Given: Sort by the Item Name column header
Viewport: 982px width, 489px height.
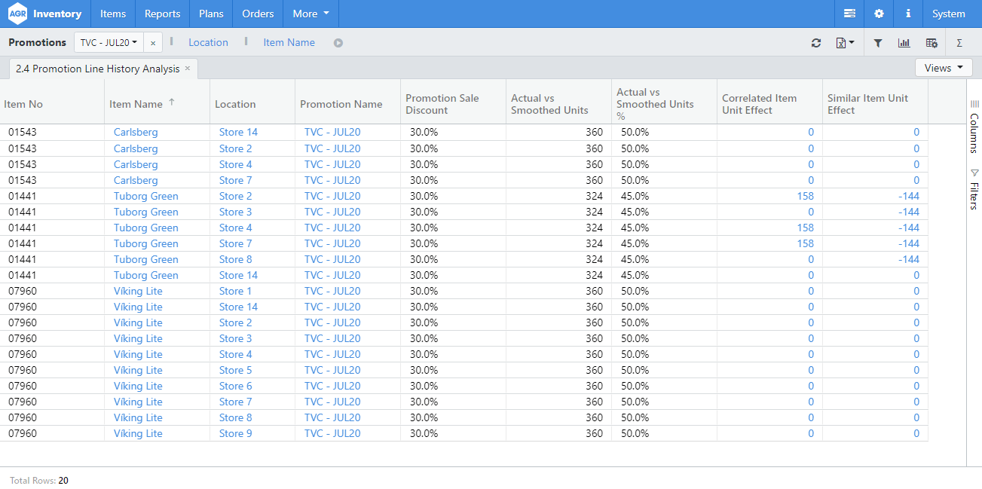Looking at the screenshot, I should [136, 104].
